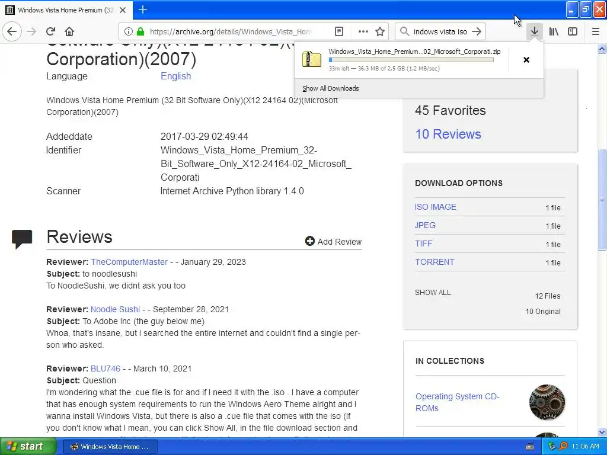Open the Library bookshelf icon

[554, 31]
